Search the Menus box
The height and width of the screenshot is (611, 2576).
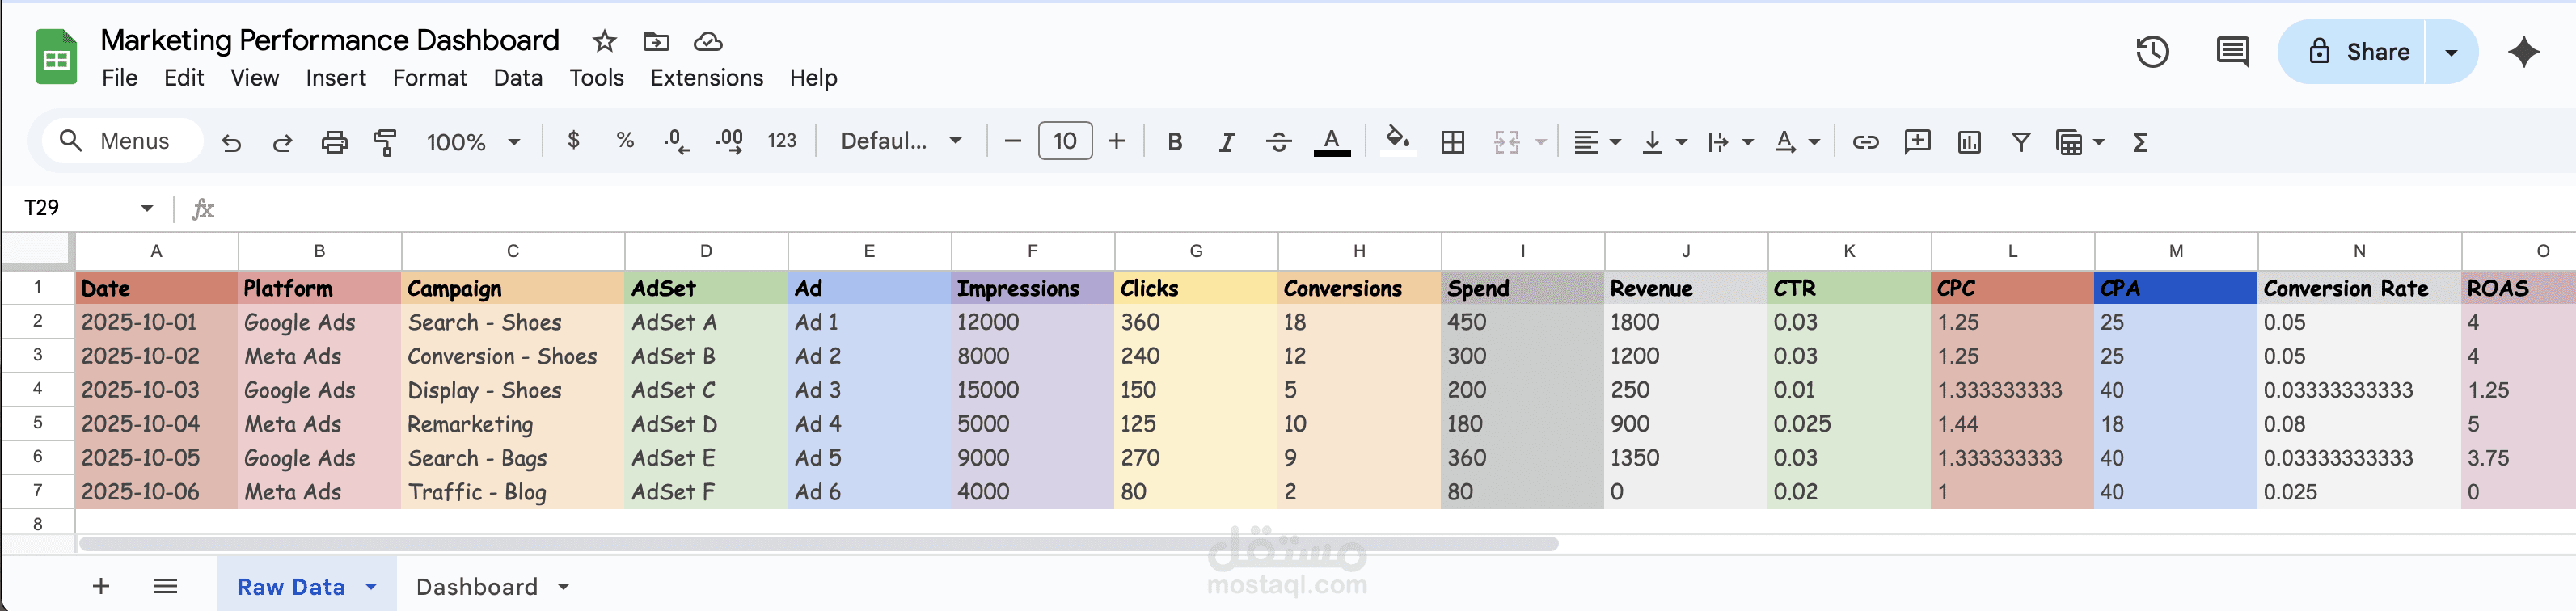point(123,141)
